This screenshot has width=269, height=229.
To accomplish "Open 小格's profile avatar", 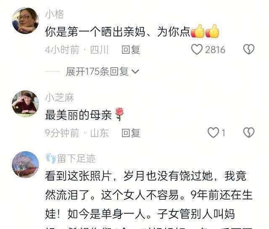I will (x=26, y=21).
